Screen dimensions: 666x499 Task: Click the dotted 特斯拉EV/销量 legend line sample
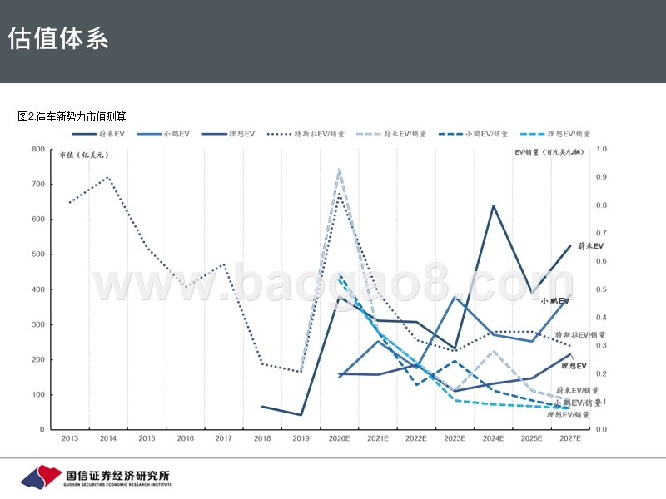(279, 134)
